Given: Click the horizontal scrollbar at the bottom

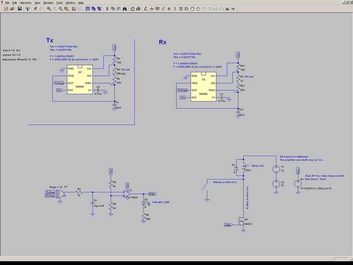Looking at the screenshot, I should (x=176, y=257).
